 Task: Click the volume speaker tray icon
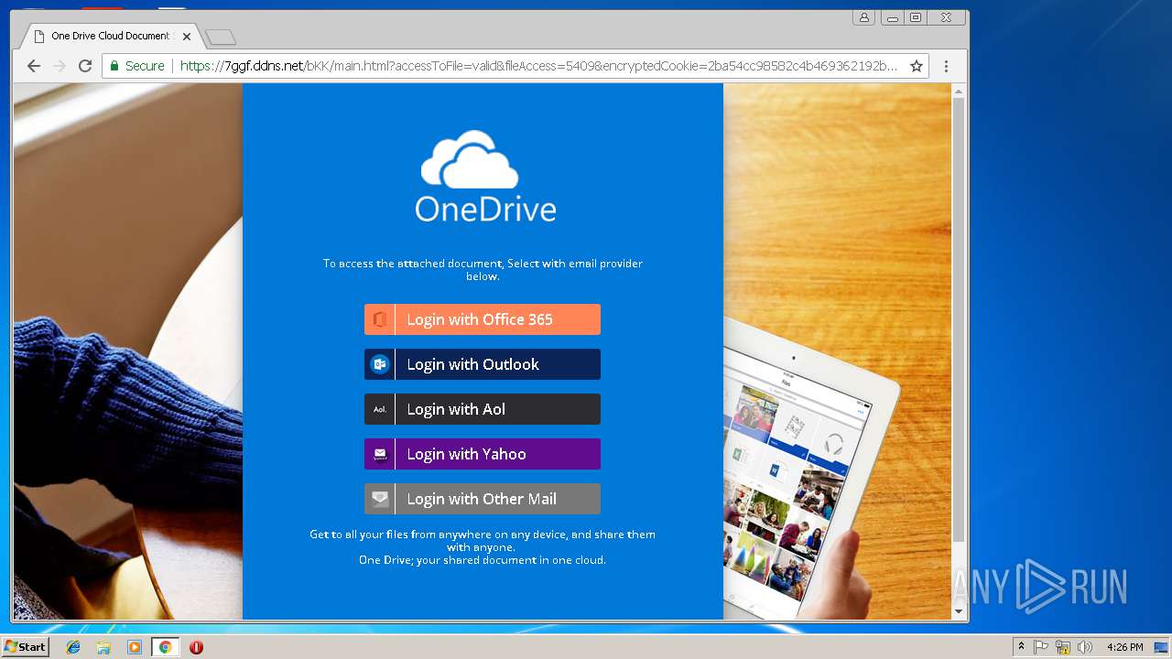tap(1085, 647)
